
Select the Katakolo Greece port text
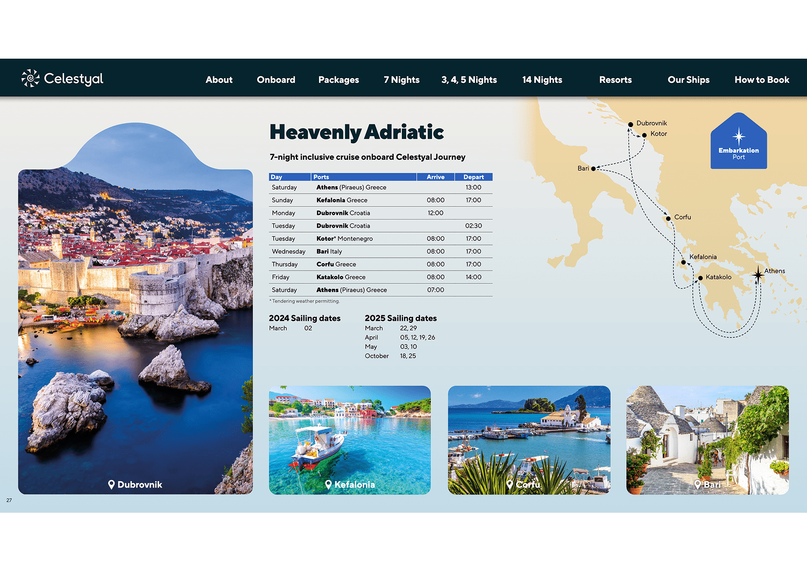tap(341, 278)
